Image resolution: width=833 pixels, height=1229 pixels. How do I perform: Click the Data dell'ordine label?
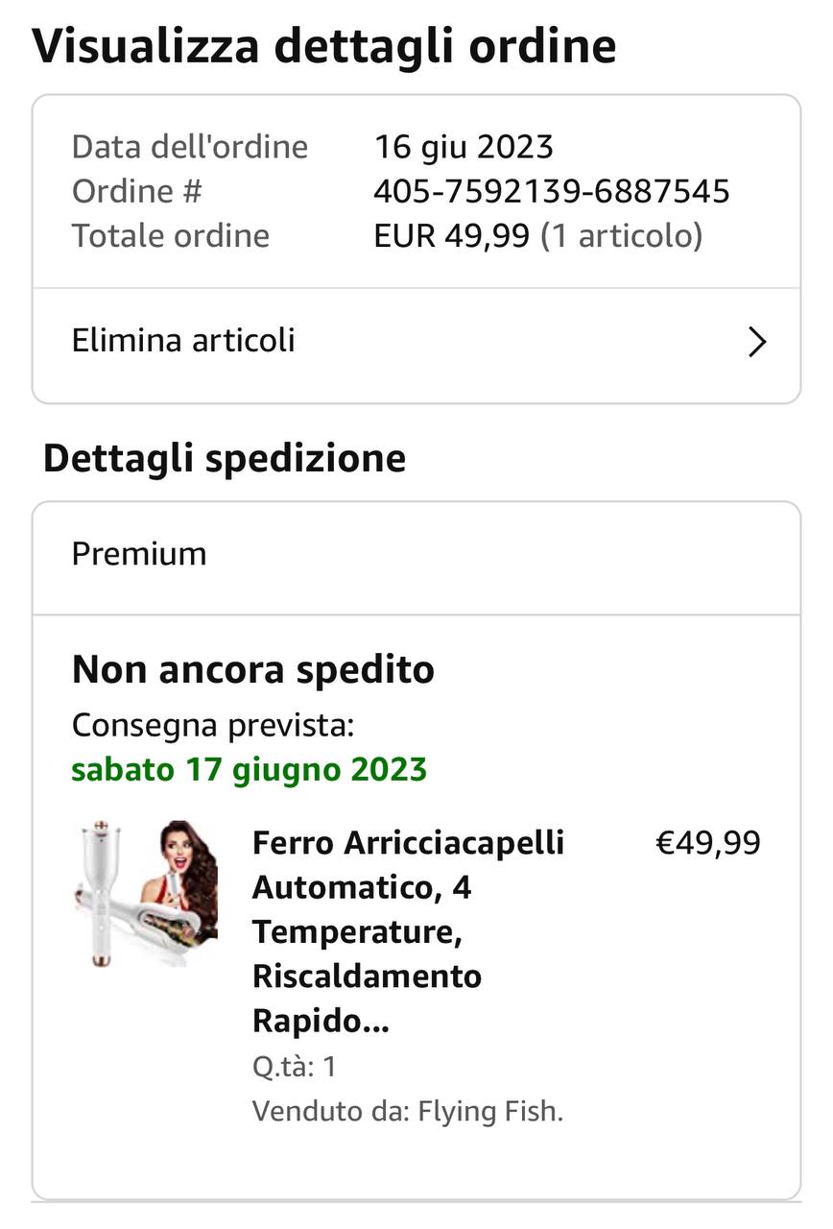[x=190, y=147]
